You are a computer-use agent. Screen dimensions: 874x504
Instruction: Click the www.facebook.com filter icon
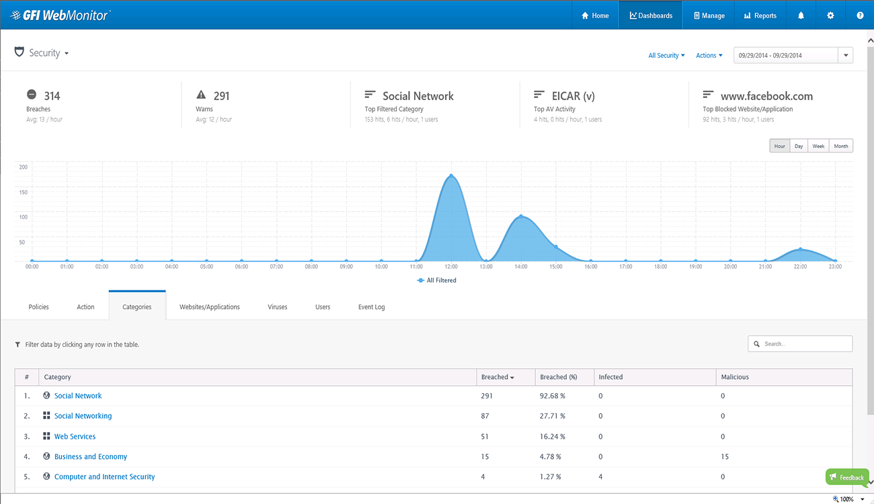708,95
